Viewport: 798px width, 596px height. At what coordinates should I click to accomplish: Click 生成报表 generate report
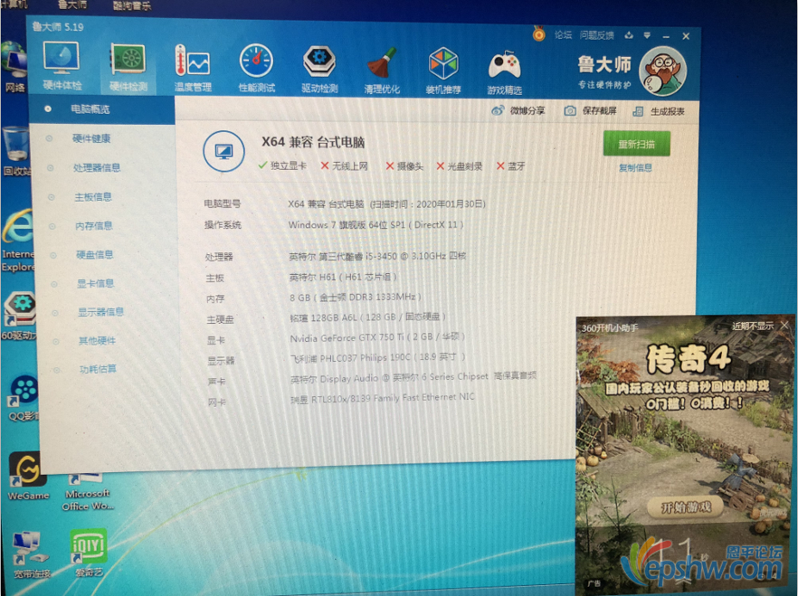pos(659,111)
